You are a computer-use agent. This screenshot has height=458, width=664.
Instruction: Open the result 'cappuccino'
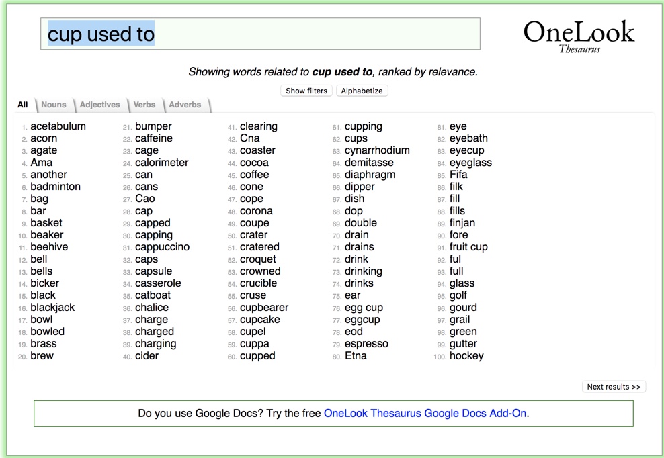(162, 247)
